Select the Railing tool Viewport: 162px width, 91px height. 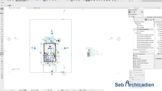2,32
